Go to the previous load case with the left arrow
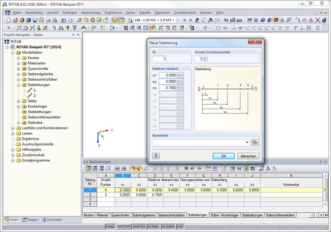The image size is (331, 232). click(184, 20)
